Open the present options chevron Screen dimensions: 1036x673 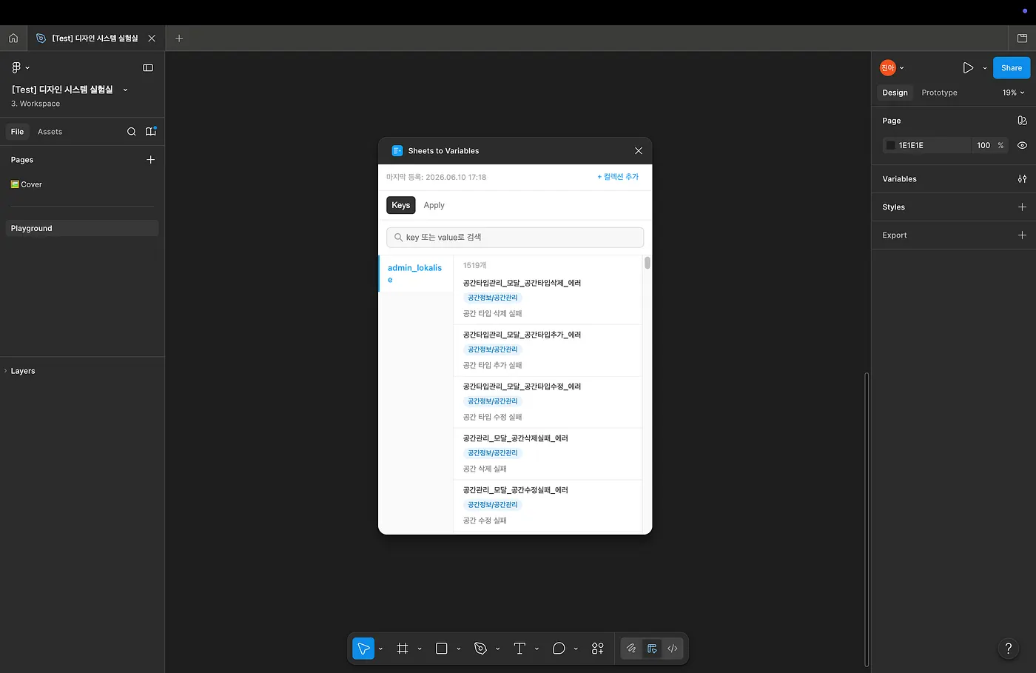tap(985, 68)
